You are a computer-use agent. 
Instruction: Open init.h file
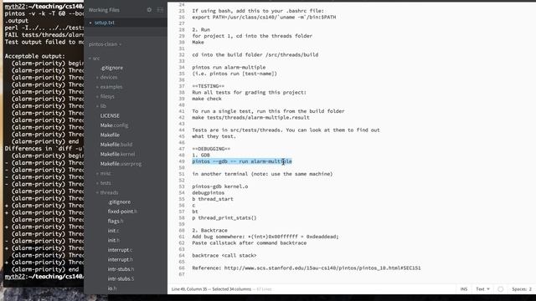(x=114, y=240)
